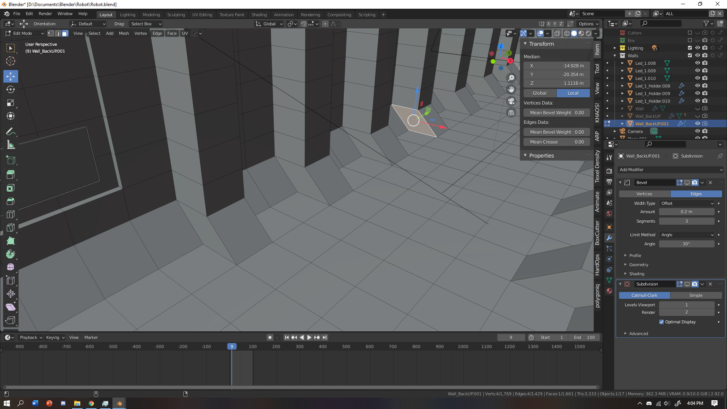Open the Render menu

click(x=45, y=14)
